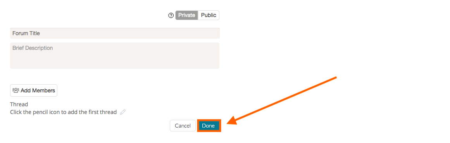Edit the first thread via pencil

(x=123, y=112)
